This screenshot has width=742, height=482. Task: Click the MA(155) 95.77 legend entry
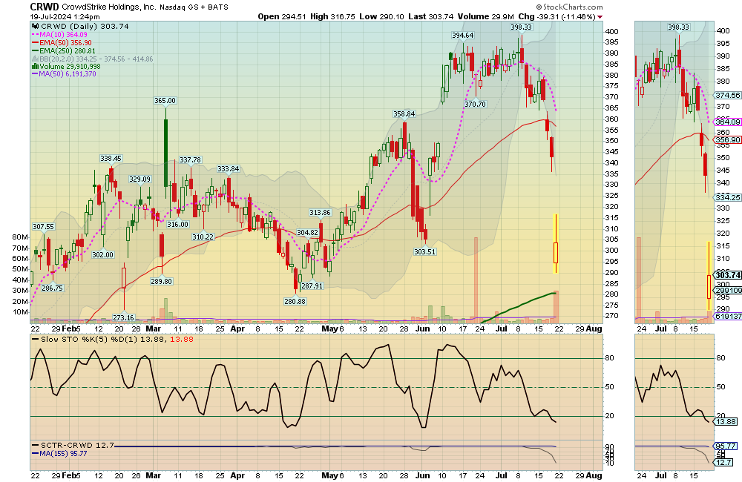pyautogui.click(x=59, y=454)
